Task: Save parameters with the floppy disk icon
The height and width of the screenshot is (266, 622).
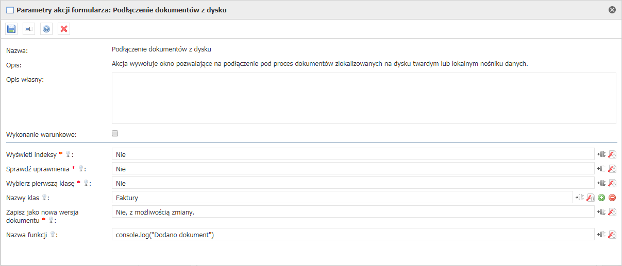Action: [x=11, y=29]
